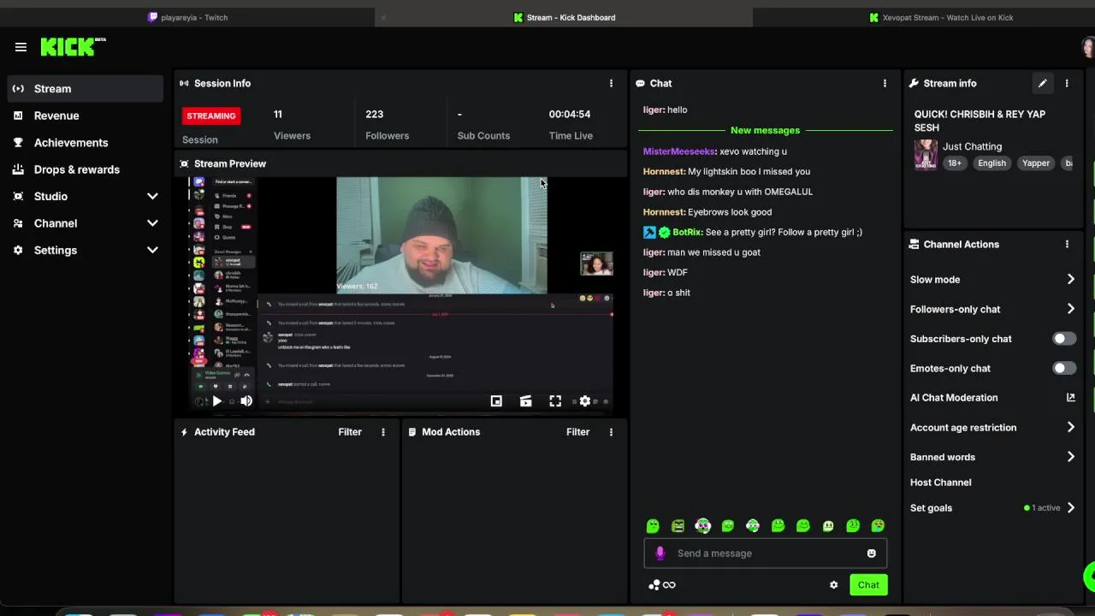Select Stream - Kick Dashboard browser tab
1095x616 pixels.
[x=565, y=17]
